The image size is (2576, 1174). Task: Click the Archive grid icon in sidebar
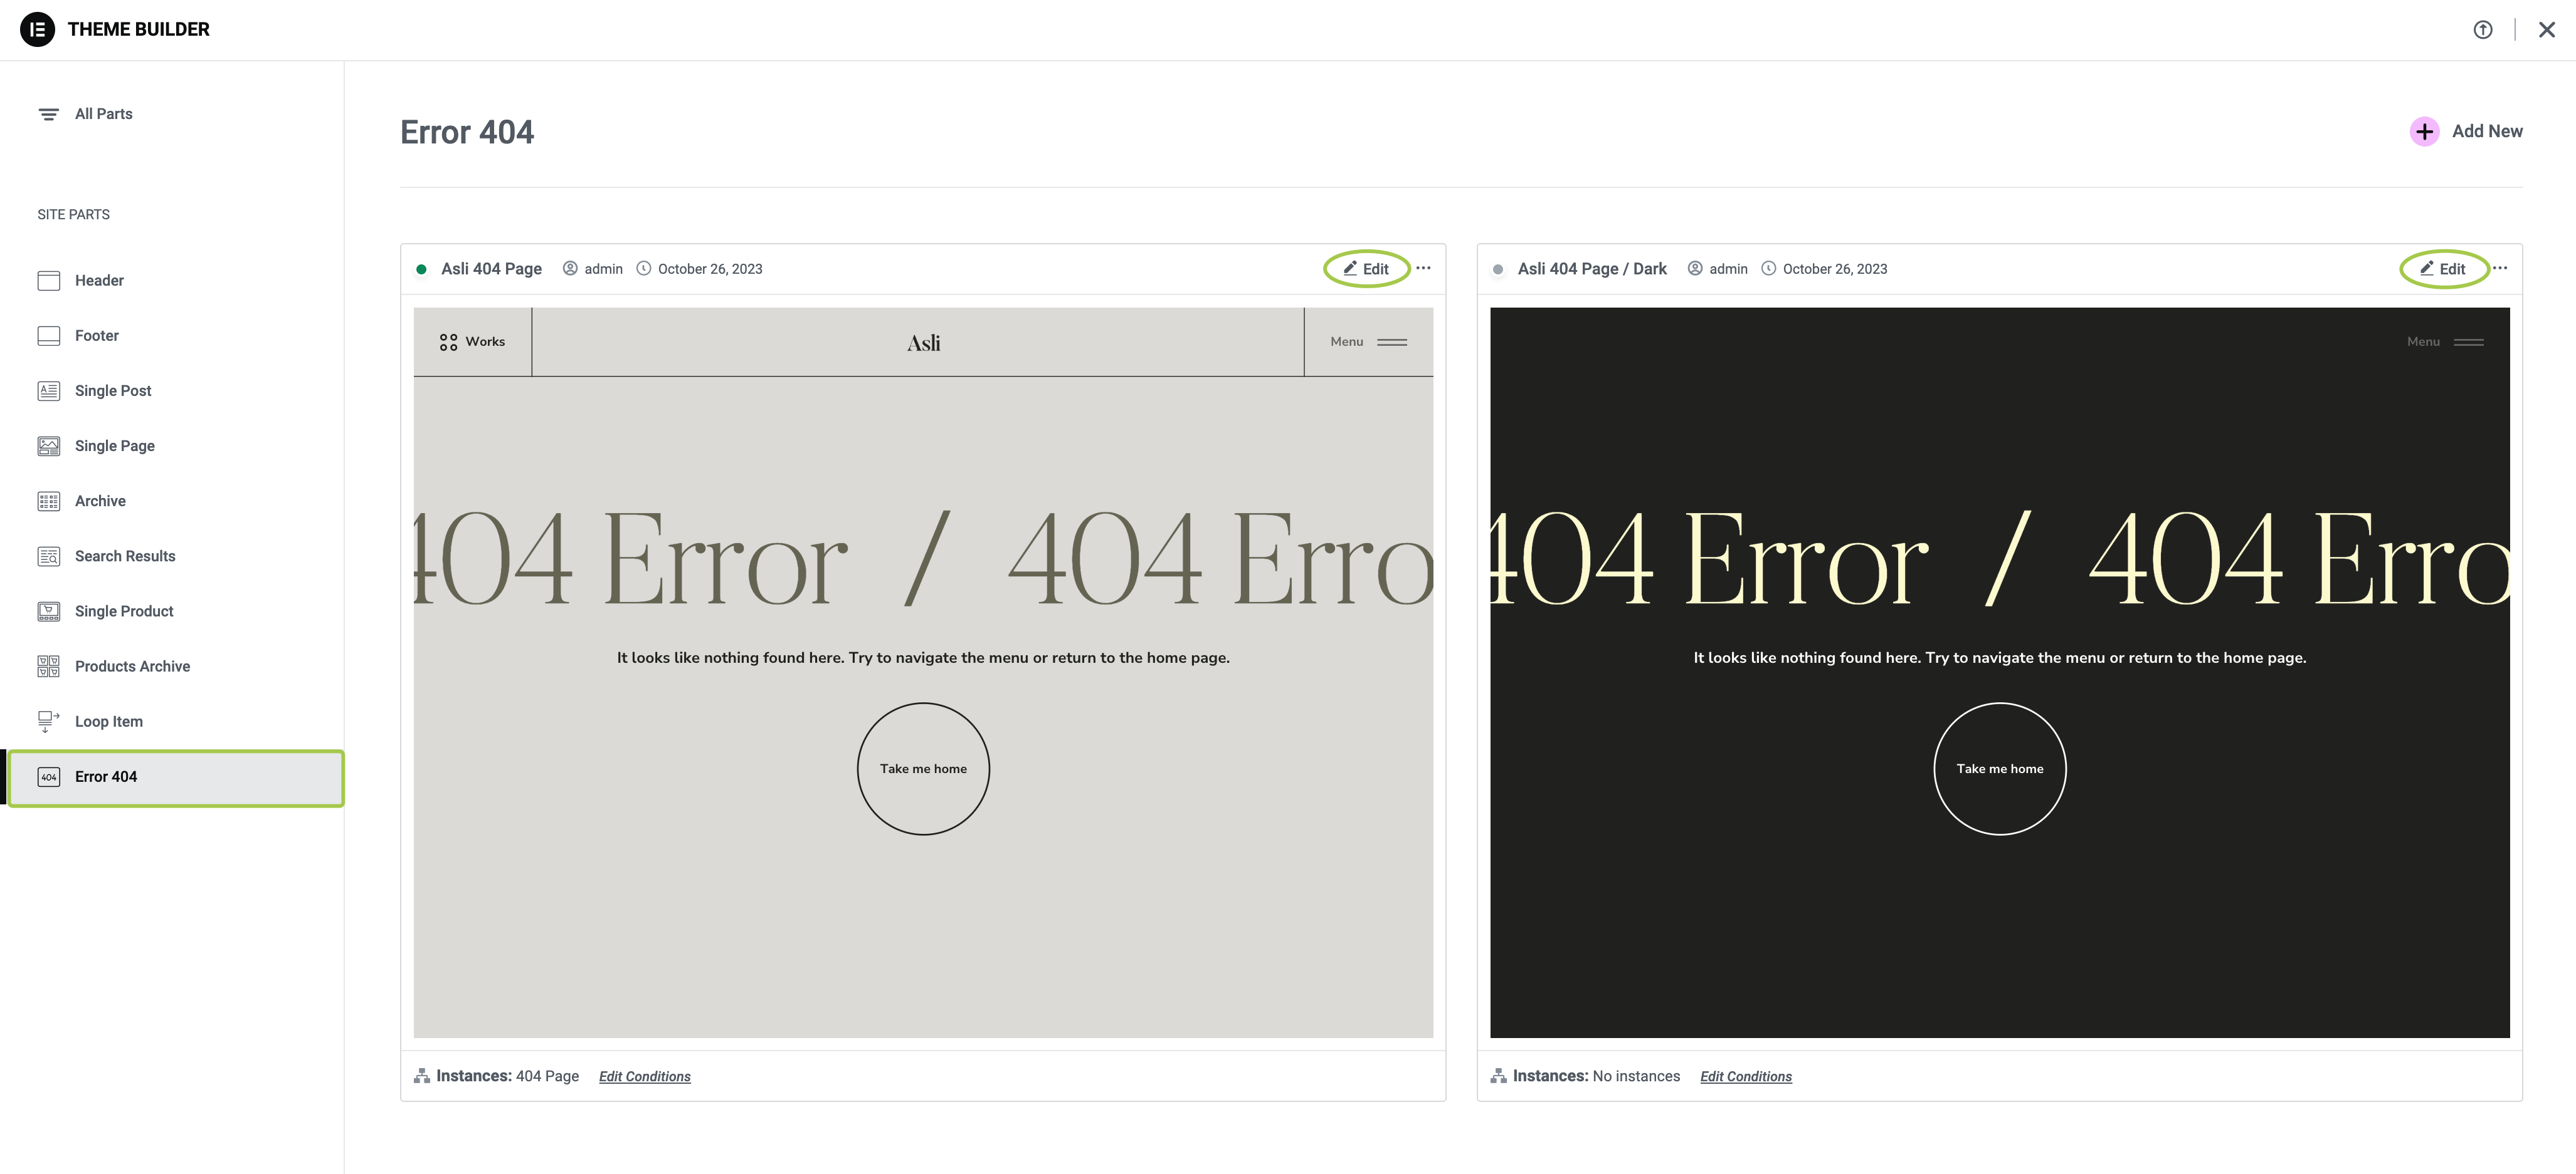point(48,502)
